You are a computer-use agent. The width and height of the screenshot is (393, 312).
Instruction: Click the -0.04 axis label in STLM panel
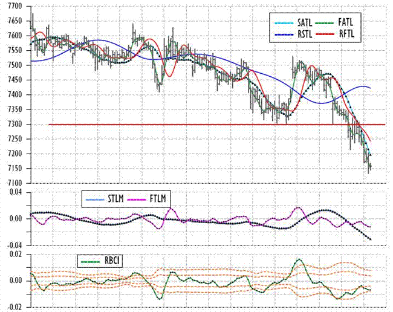15,245
